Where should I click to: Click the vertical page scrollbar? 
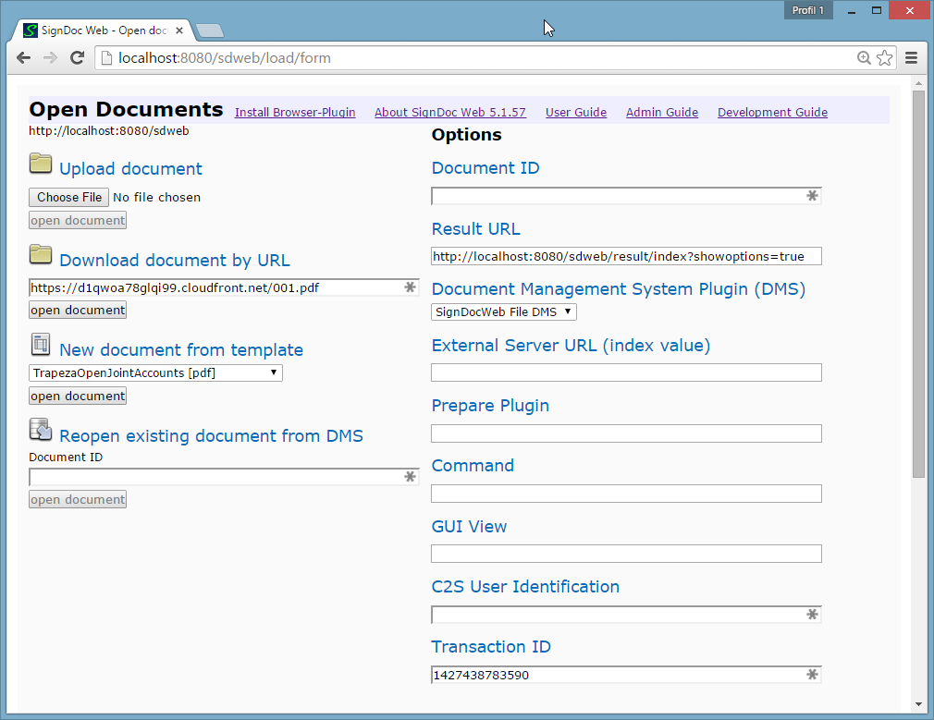pyautogui.click(x=917, y=277)
